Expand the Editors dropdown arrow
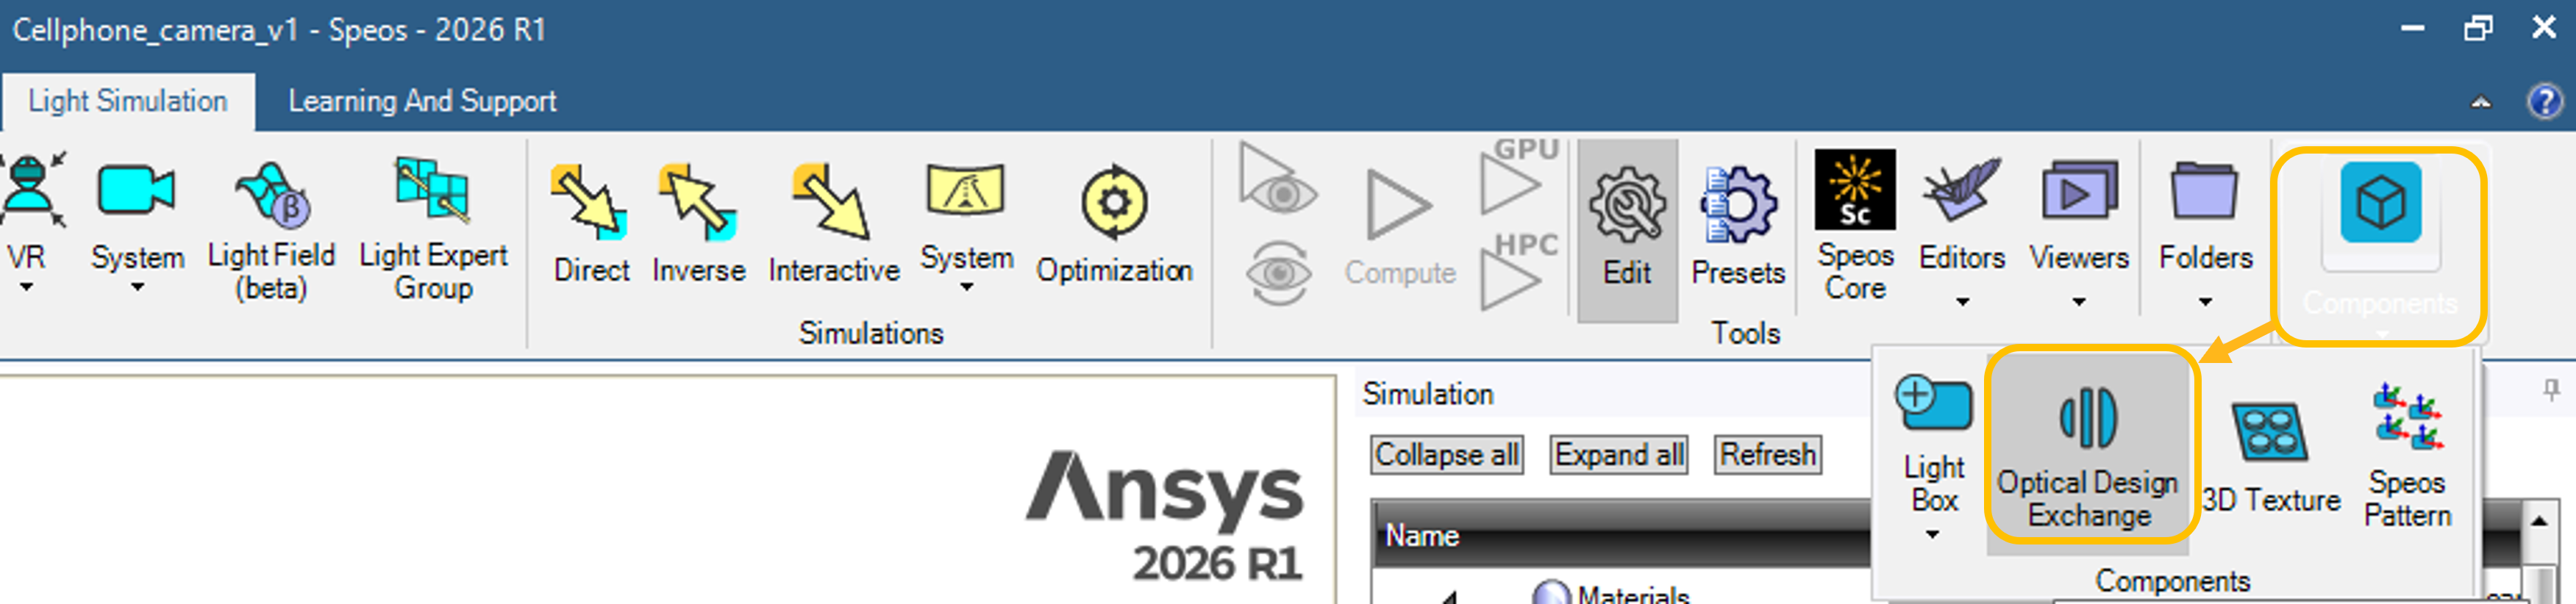Screen dimensions: 2576x604 coord(1962,302)
